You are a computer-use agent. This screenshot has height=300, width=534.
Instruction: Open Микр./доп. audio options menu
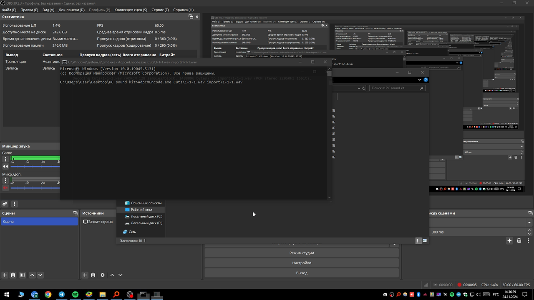click(5, 180)
